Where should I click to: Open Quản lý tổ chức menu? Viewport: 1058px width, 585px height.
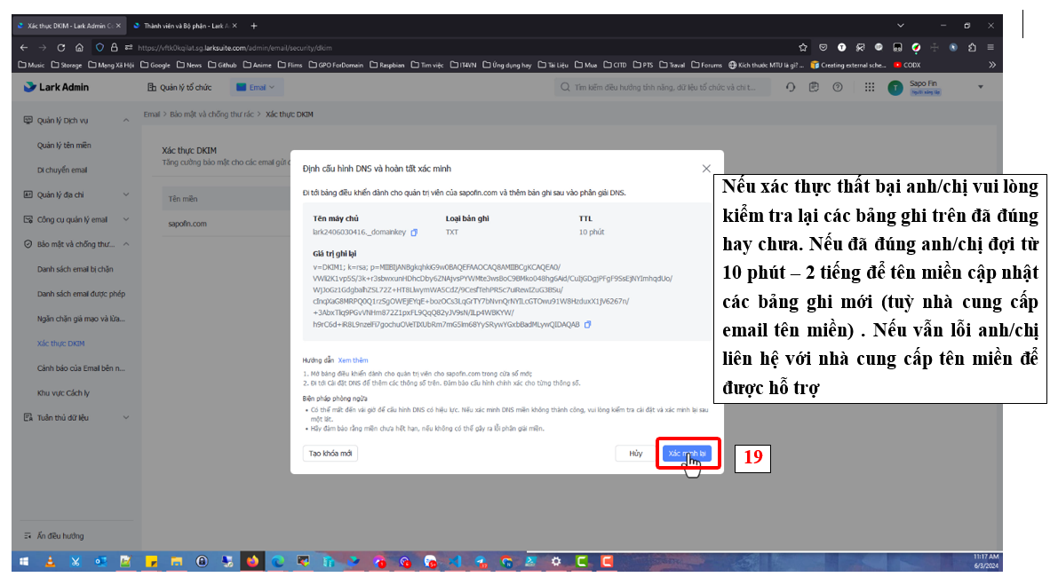coord(179,88)
